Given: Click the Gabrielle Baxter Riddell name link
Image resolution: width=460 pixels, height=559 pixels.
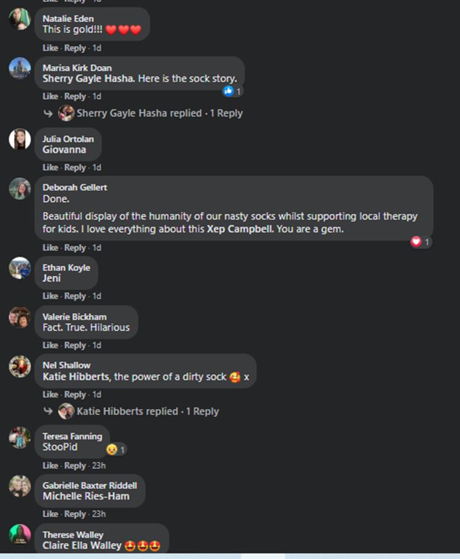Looking at the screenshot, I should click(x=90, y=486).
